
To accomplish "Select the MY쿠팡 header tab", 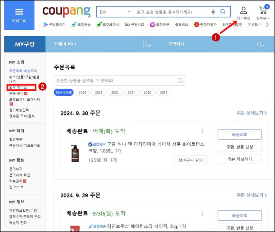I will coord(25,44).
